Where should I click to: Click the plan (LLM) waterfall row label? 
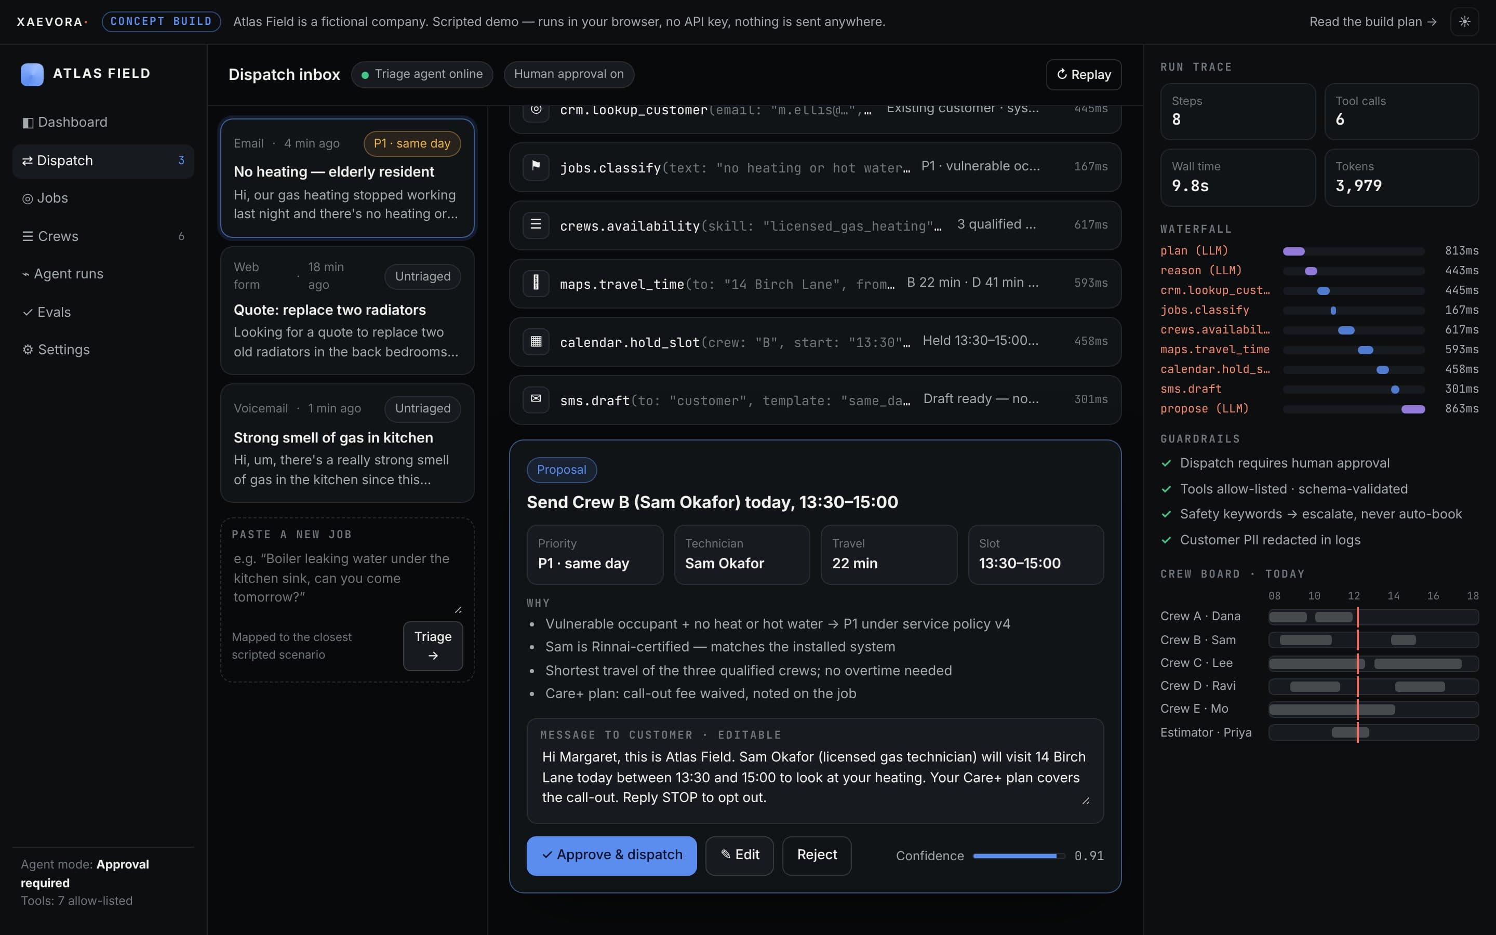coord(1194,250)
